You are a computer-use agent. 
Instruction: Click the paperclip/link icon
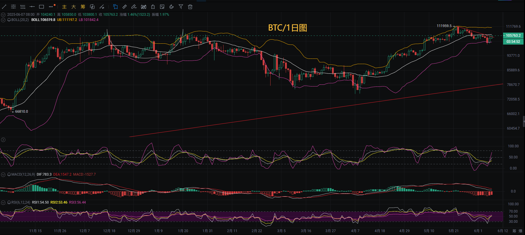coord(171,7)
